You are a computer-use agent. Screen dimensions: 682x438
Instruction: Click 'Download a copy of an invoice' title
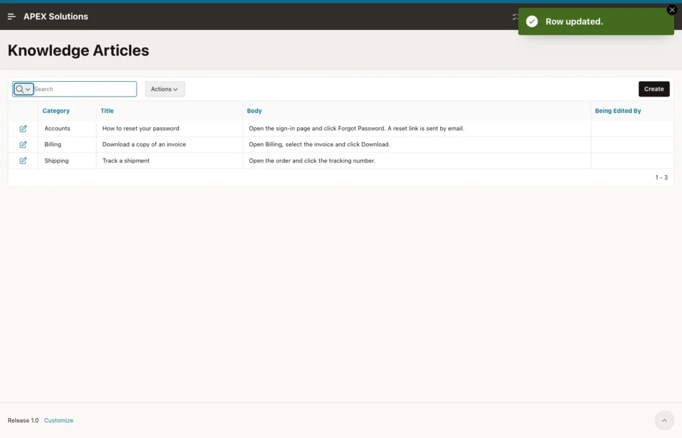[x=144, y=144]
